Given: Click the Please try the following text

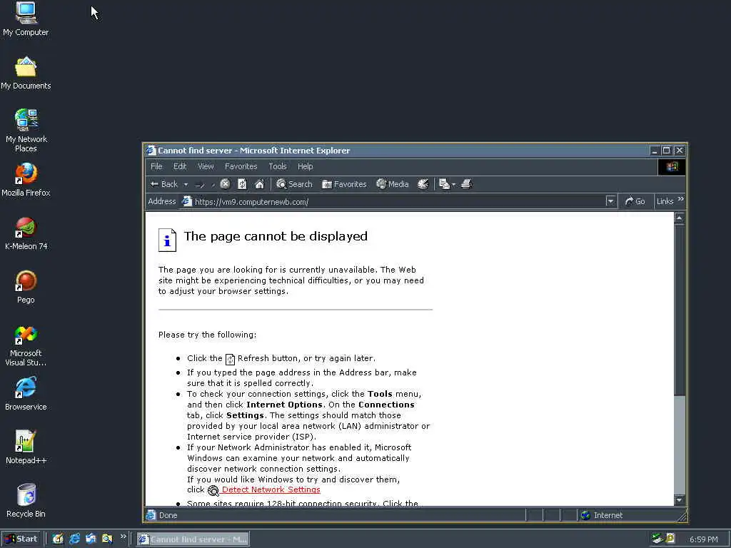Looking at the screenshot, I should tap(208, 335).
